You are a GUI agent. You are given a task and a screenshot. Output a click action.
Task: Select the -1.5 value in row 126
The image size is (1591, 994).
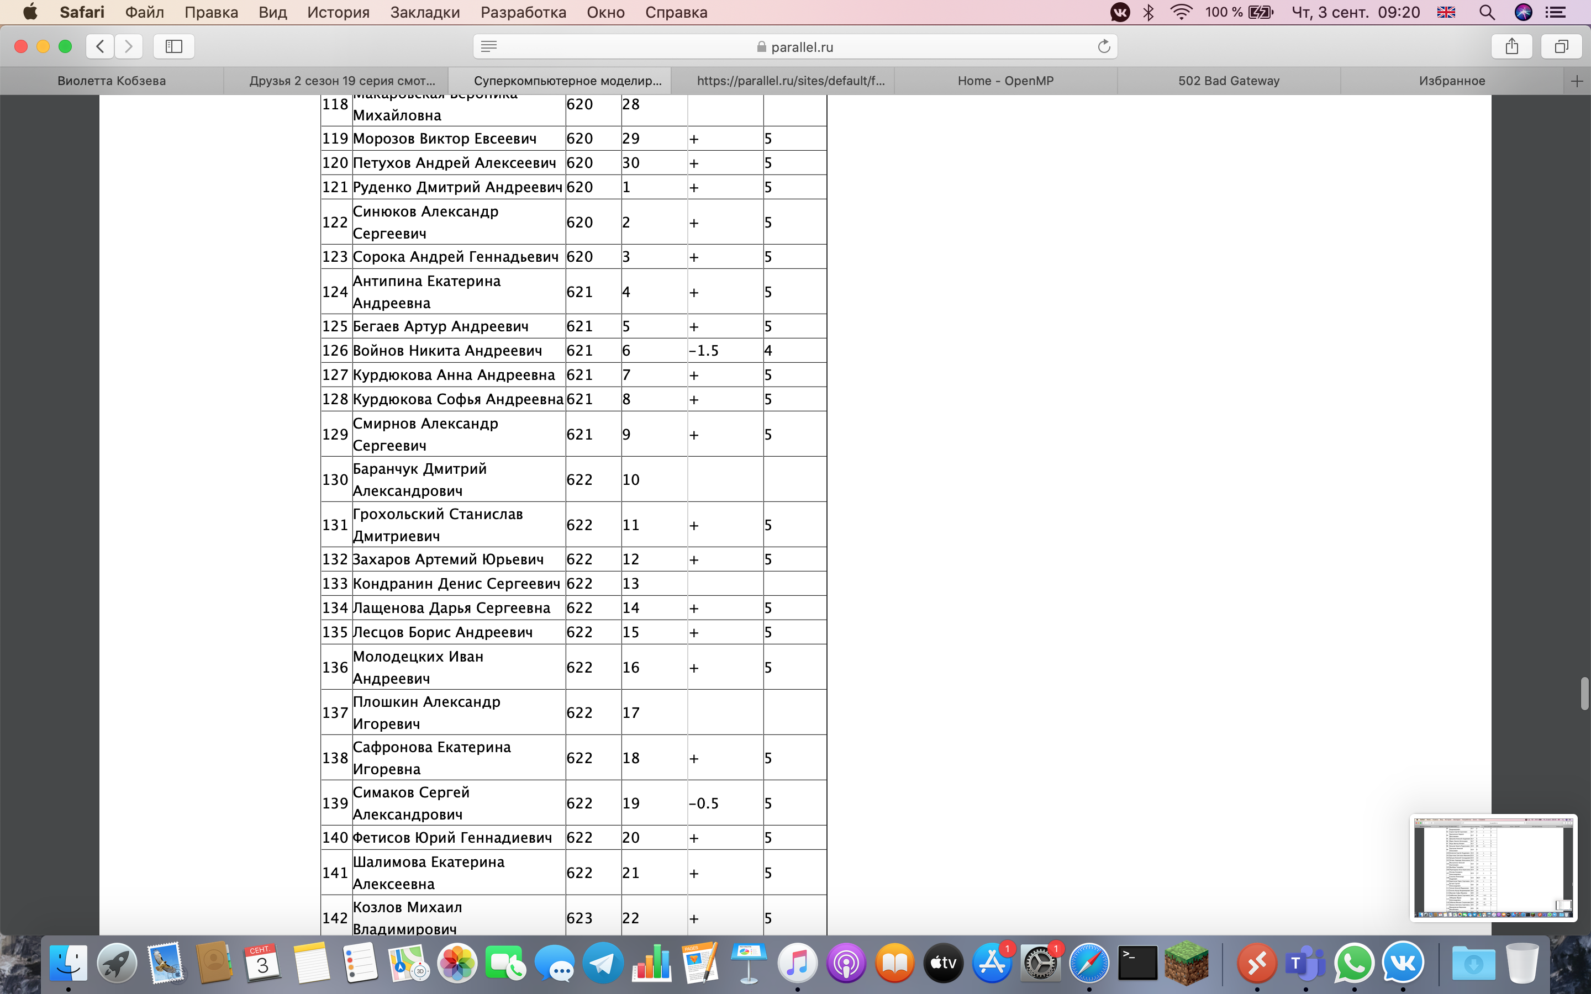(703, 351)
